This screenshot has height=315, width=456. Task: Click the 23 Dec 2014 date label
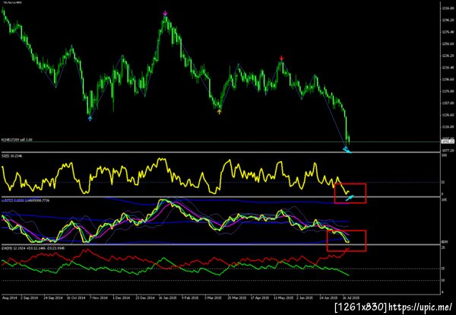145,298
